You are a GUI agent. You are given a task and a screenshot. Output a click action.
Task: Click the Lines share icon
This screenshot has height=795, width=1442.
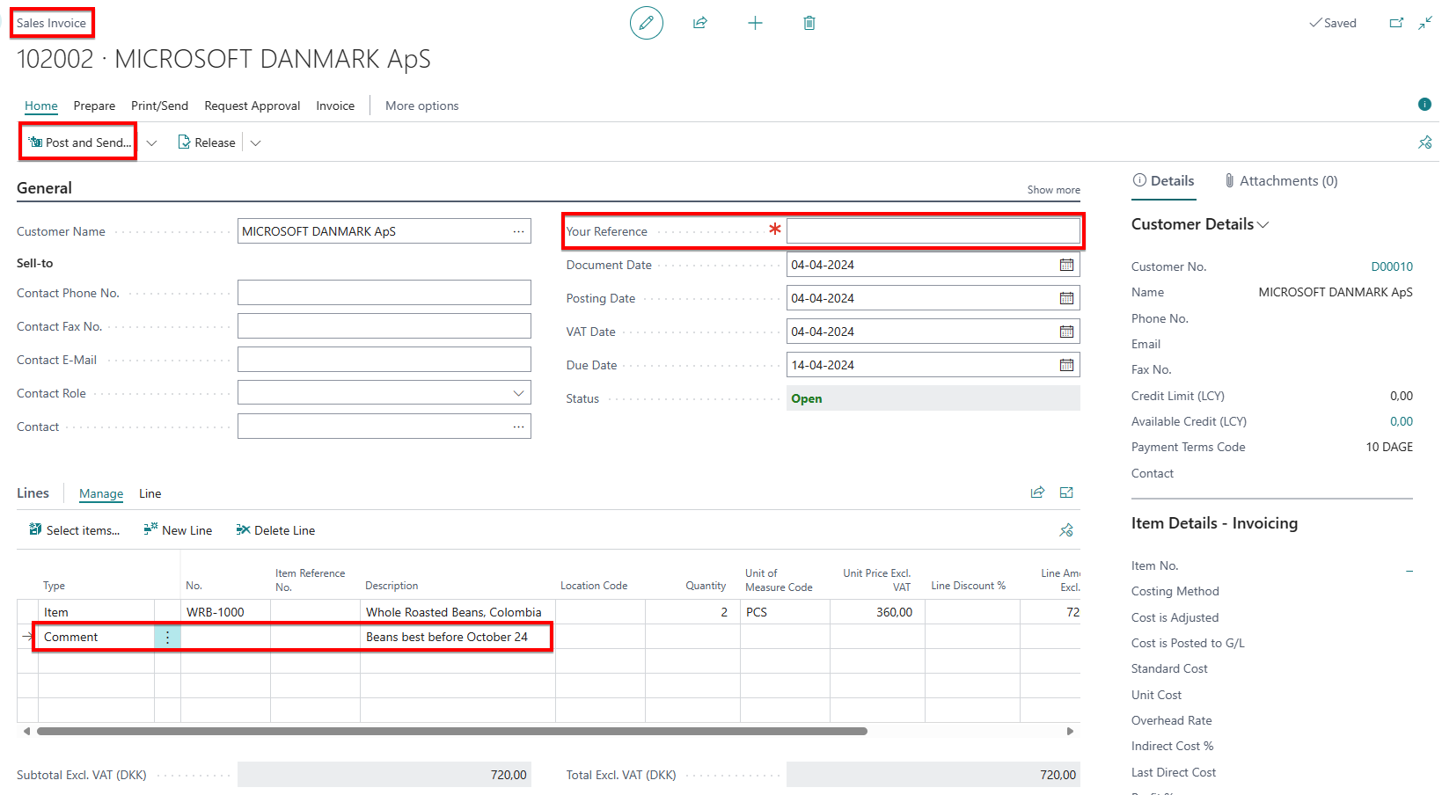click(1037, 492)
